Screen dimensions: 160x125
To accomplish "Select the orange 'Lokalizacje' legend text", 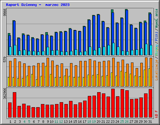I will click(157, 70).
